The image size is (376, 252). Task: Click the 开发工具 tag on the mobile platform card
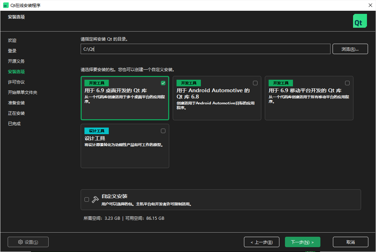pos(281,83)
